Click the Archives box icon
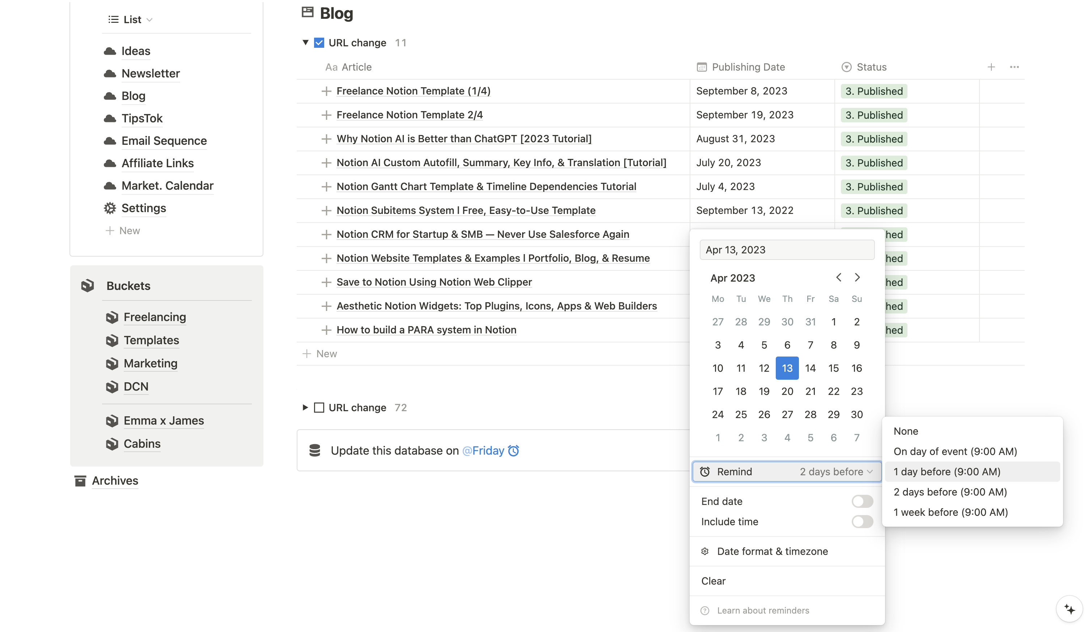Image resolution: width=1092 pixels, height=632 pixels. click(x=80, y=481)
